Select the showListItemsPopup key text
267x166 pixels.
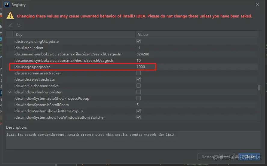click(x=48, y=111)
